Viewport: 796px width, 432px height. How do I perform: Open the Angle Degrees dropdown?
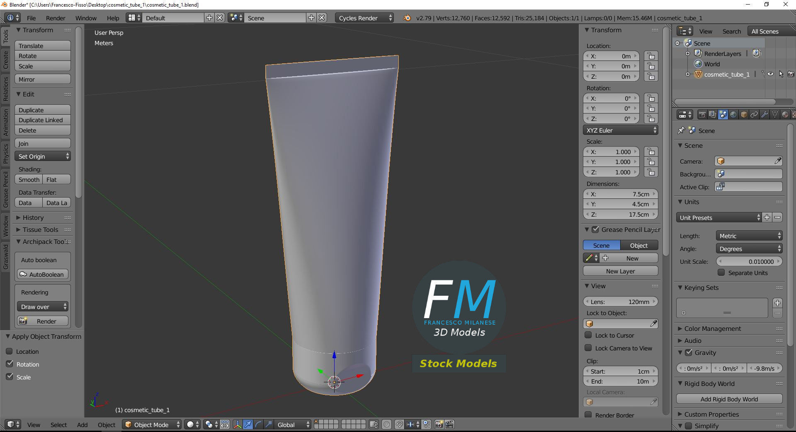pyautogui.click(x=749, y=249)
